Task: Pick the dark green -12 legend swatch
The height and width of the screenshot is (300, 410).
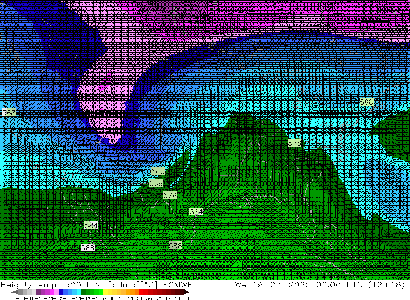Action: 83,292
